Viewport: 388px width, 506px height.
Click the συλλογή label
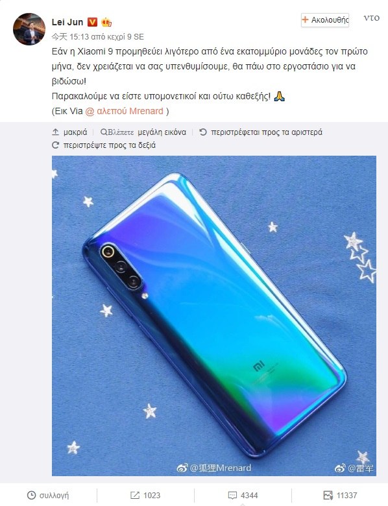click(x=54, y=496)
